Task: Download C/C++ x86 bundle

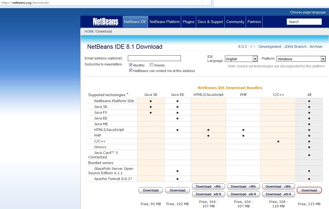Action: (278, 187)
